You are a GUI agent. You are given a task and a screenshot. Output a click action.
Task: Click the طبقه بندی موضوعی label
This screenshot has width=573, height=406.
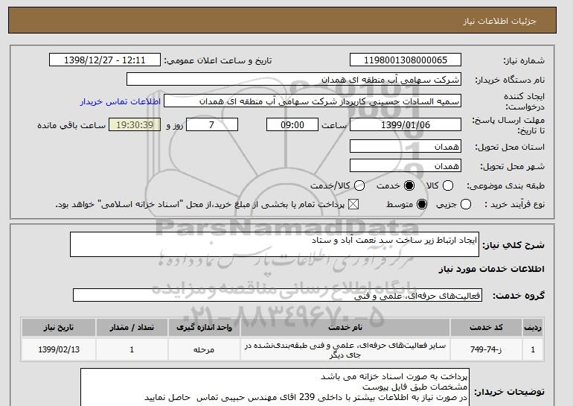point(505,185)
